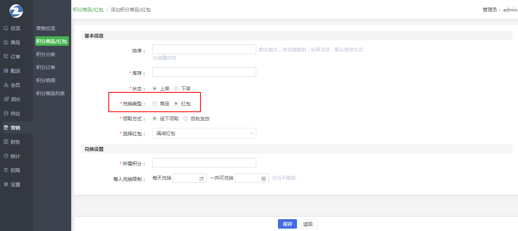Click the 营销 gift icon
The image size is (518, 231).
pos(6,128)
